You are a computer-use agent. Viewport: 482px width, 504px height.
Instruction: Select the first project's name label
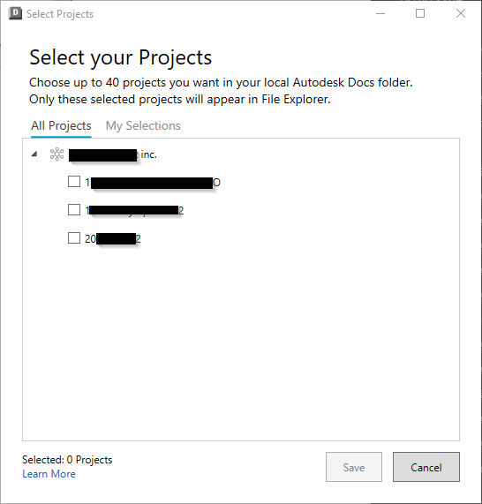tap(153, 183)
